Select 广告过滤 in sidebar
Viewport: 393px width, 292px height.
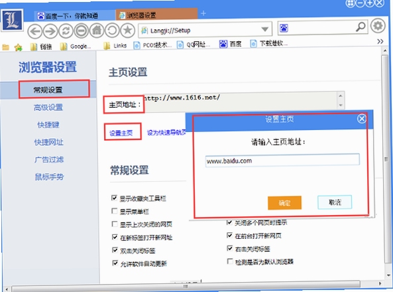pyautogui.click(x=49, y=160)
